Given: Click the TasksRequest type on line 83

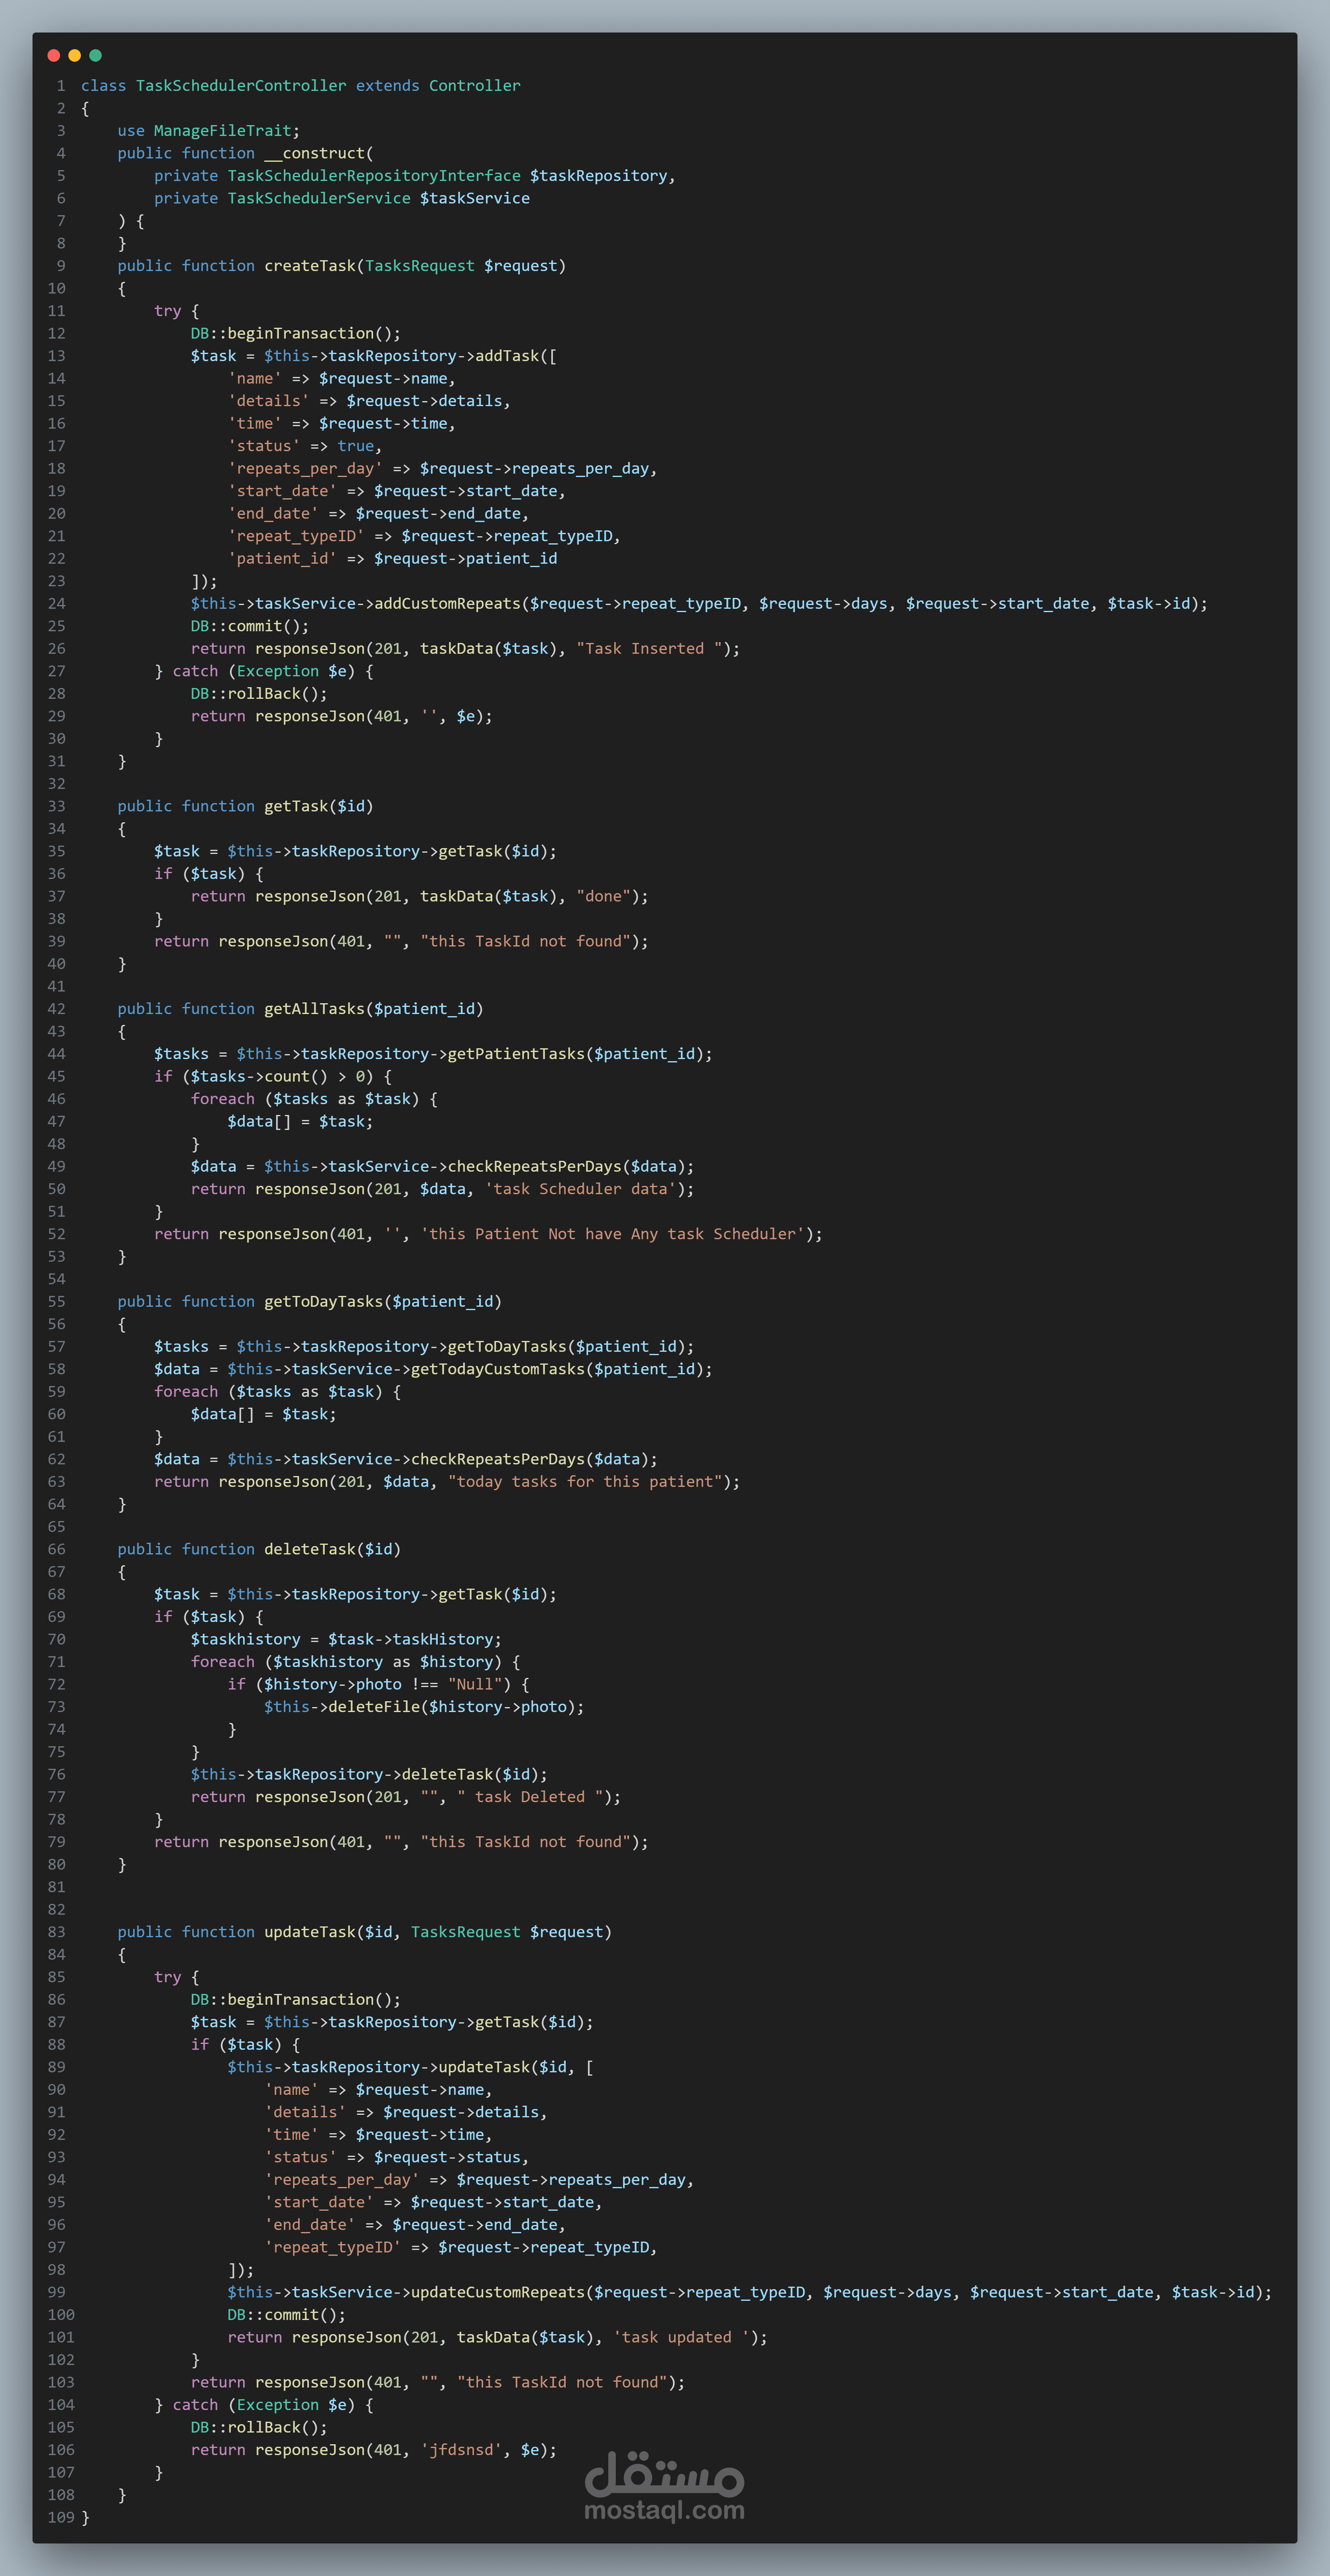Looking at the screenshot, I should coord(466,1932).
